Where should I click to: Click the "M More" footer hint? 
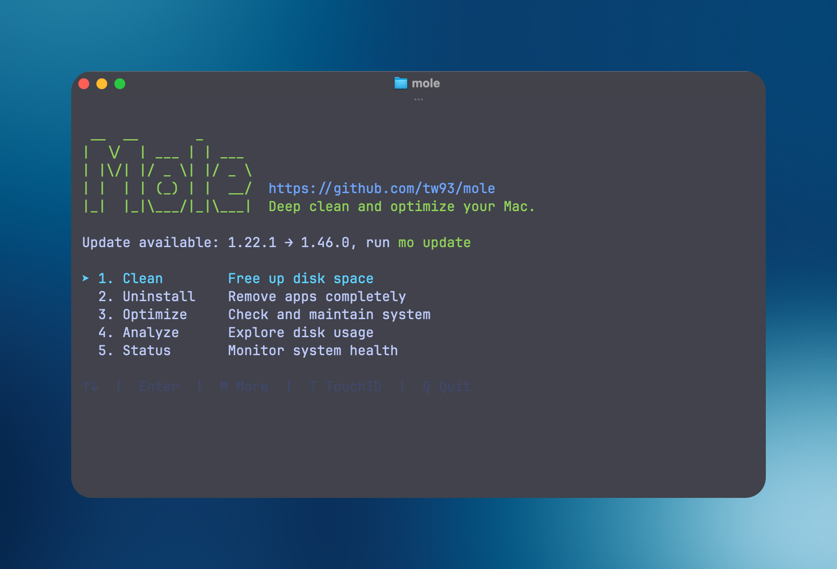(x=244, y=387)
